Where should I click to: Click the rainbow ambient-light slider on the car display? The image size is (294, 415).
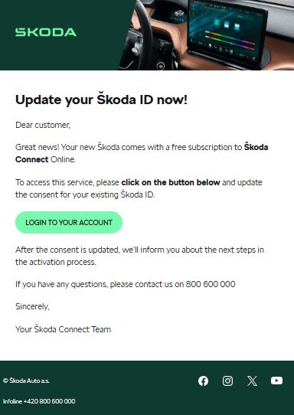[230, 40]
